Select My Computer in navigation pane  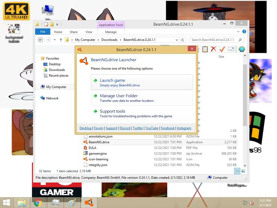tap(56, 87)
